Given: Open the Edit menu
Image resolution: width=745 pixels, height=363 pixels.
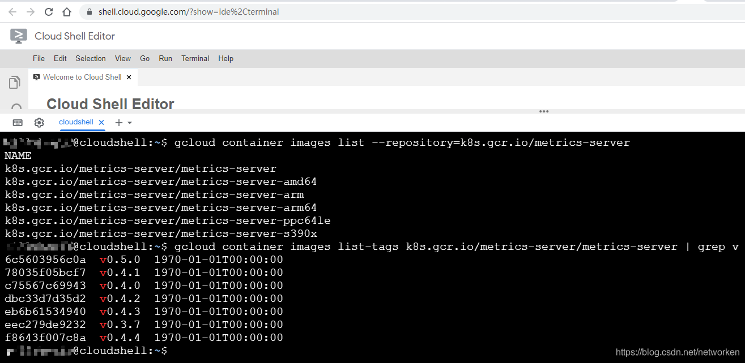Looking at the screenshot, I should tap(60, 58).
